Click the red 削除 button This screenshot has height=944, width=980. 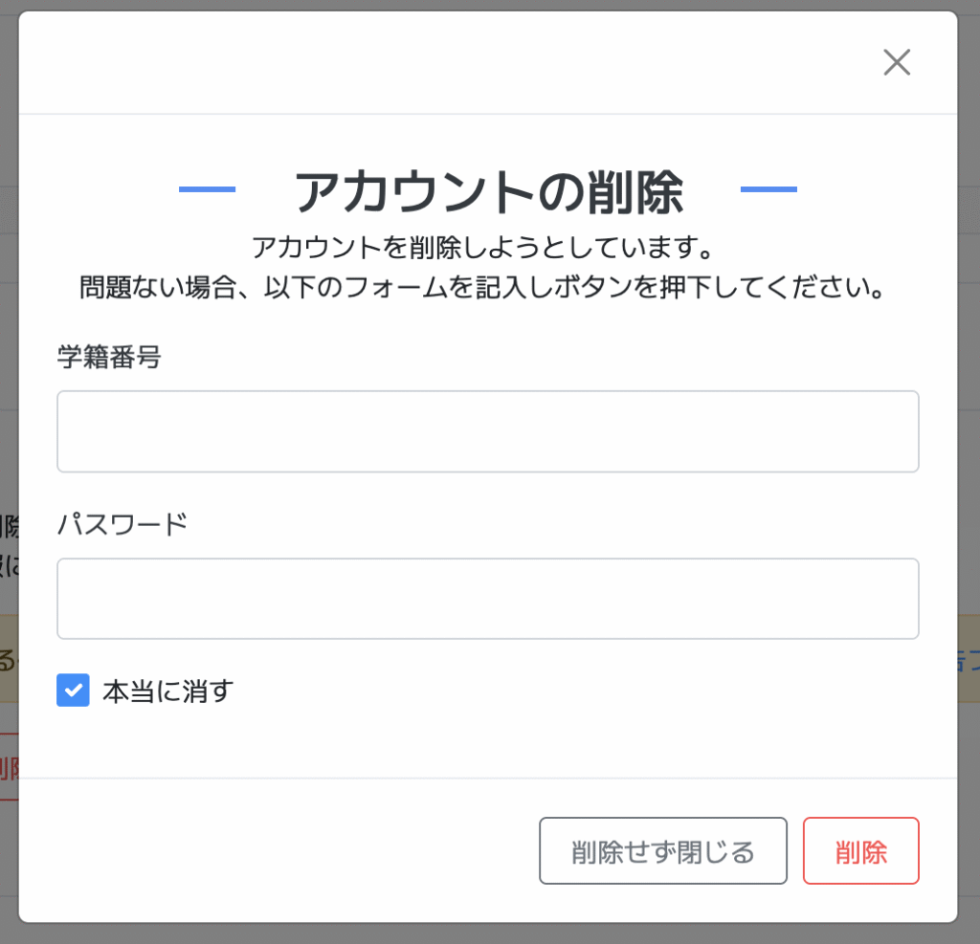coord(860,851)
